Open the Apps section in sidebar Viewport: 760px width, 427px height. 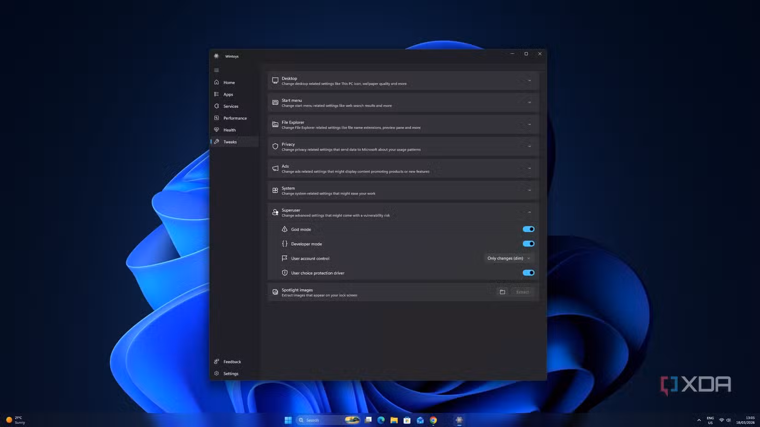(234, 94)
